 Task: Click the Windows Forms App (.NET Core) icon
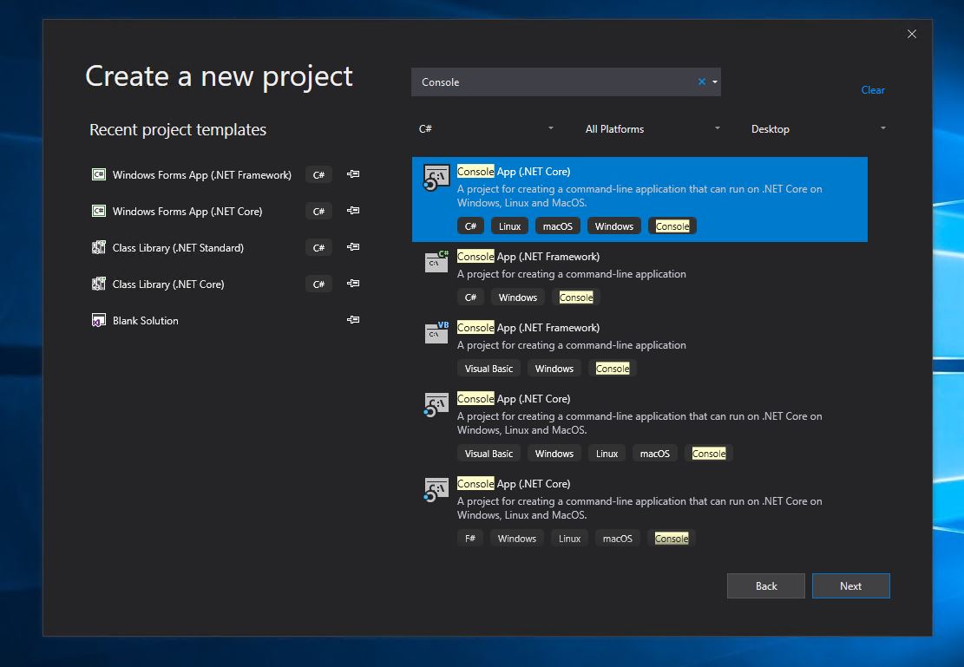(x=98, y=211)
